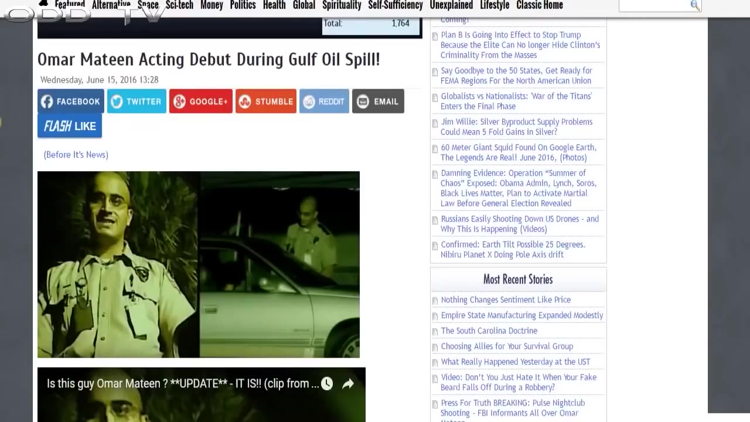Click the search magnifier icon

pyautogui.click(x=695, y=5)
